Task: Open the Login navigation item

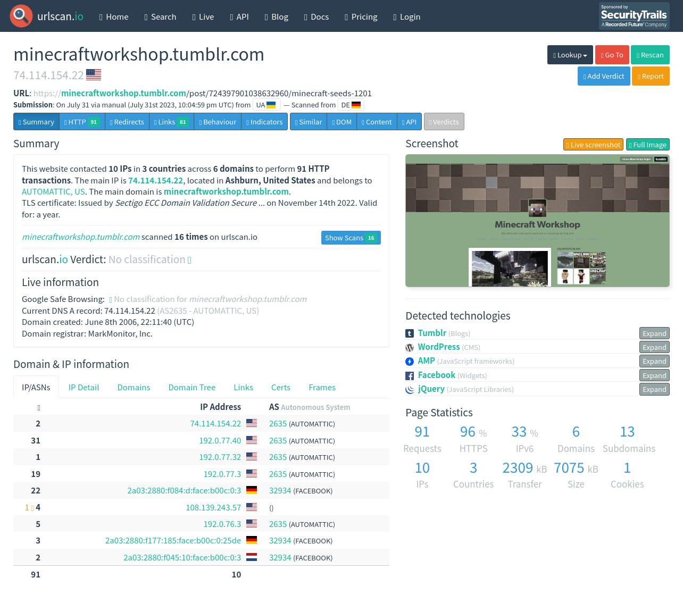Action: (407, 16)
